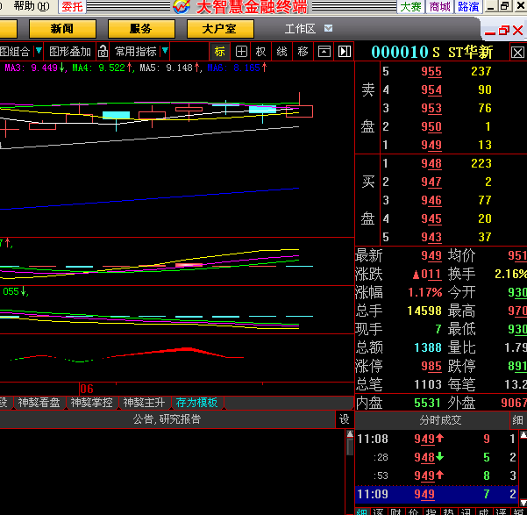This screenshot has width=527, height=515.
Task: Select the 神鳌掌控 template tab
Action: [x=92, y=403]
